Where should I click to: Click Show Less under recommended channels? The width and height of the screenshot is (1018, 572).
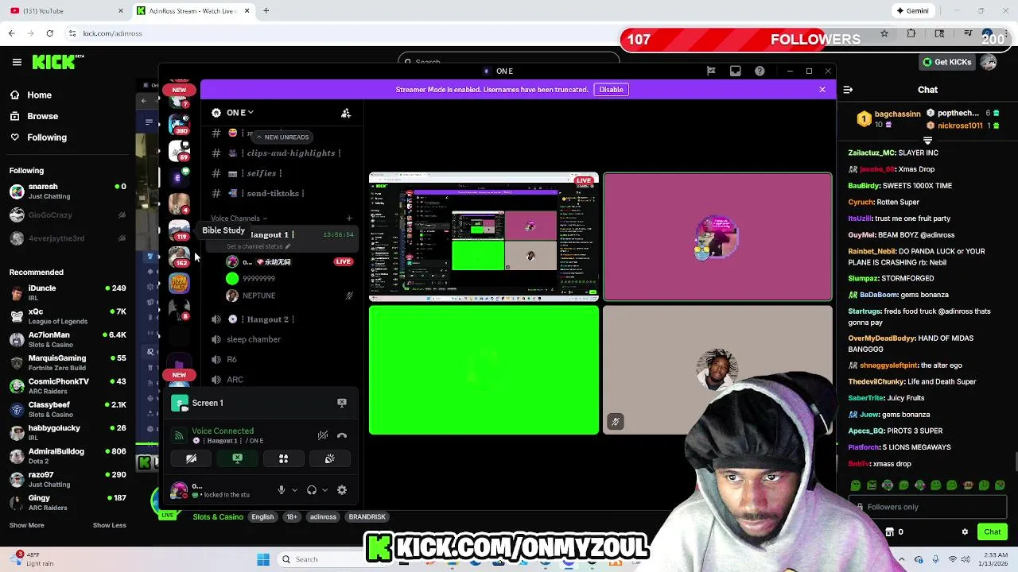coord(109,525)
